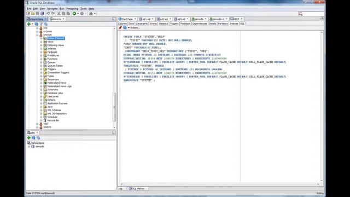
Task: Click the SQL editor horizontal scrollbar
Action: coord(220,184)
